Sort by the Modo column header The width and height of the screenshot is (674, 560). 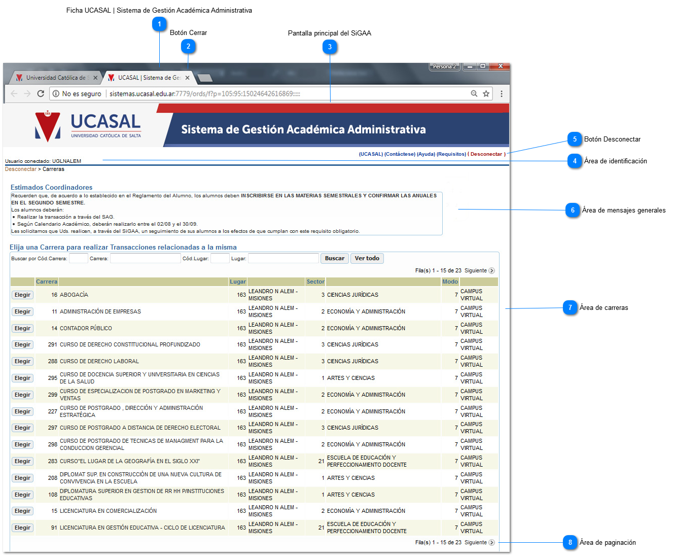(x=450, y=282)
